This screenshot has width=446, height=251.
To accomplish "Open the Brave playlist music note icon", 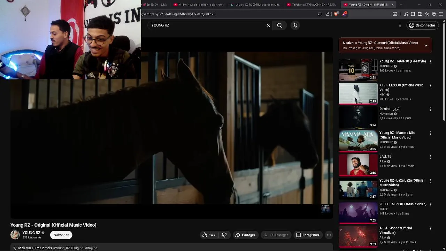I will (x=406, y=14).
